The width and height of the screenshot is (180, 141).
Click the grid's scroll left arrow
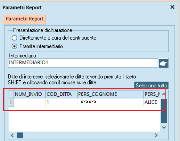pyautogui.click(x=12, y=135)
